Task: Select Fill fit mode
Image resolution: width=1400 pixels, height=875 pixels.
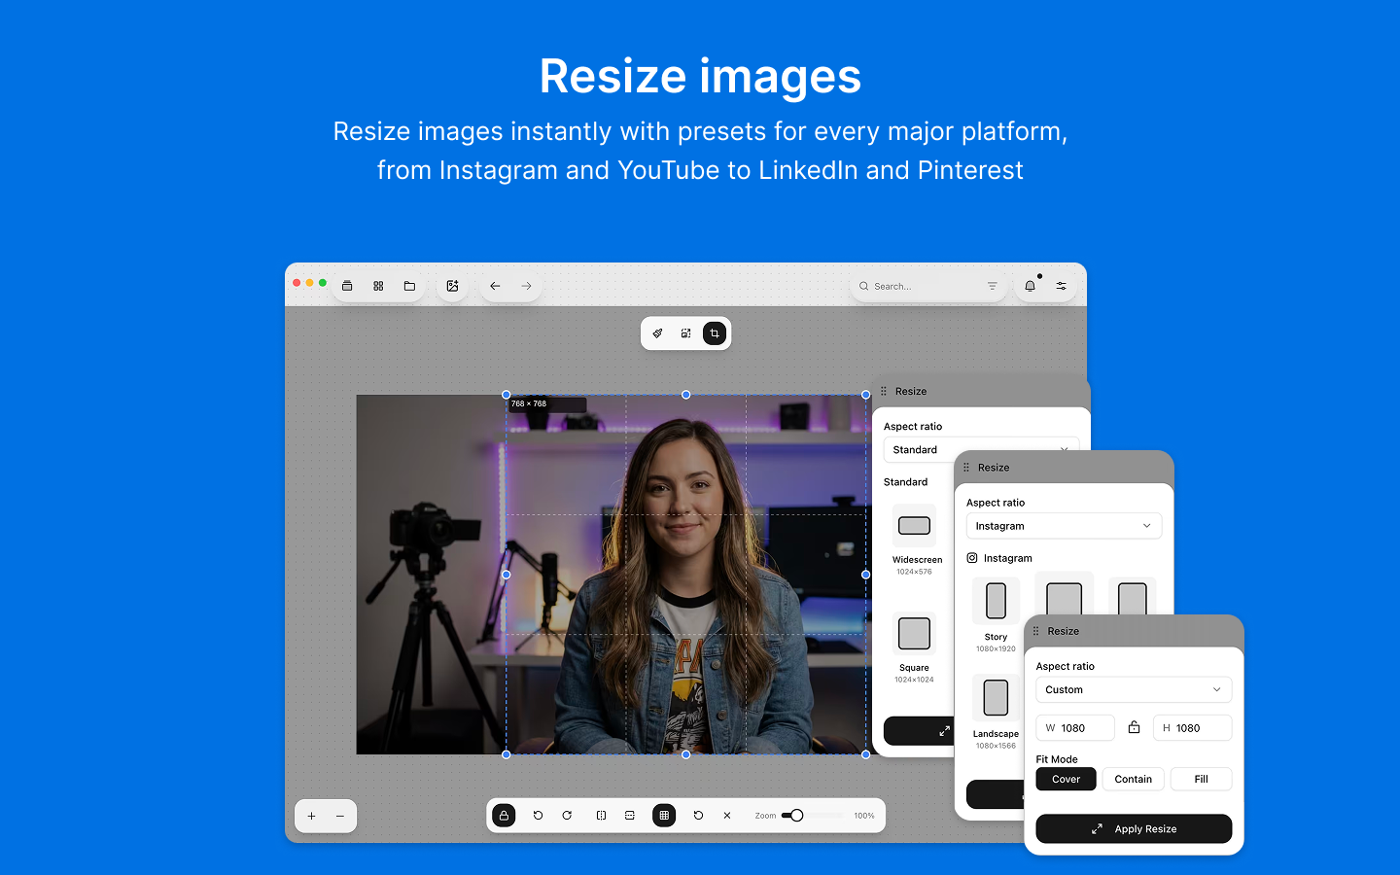Action: tap(1202, 779)
